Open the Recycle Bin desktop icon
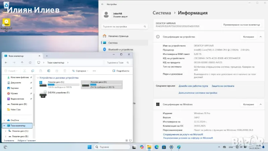 (6, 5)
